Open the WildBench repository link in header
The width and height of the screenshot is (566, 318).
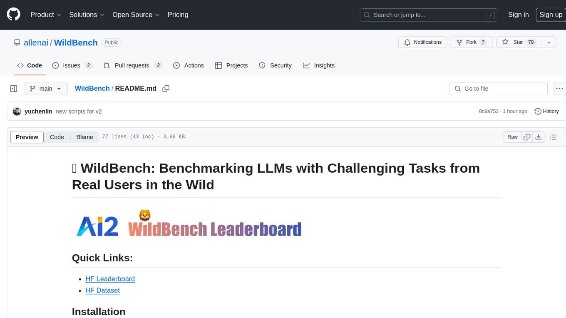pyautogui.click(x=76, y=42)
